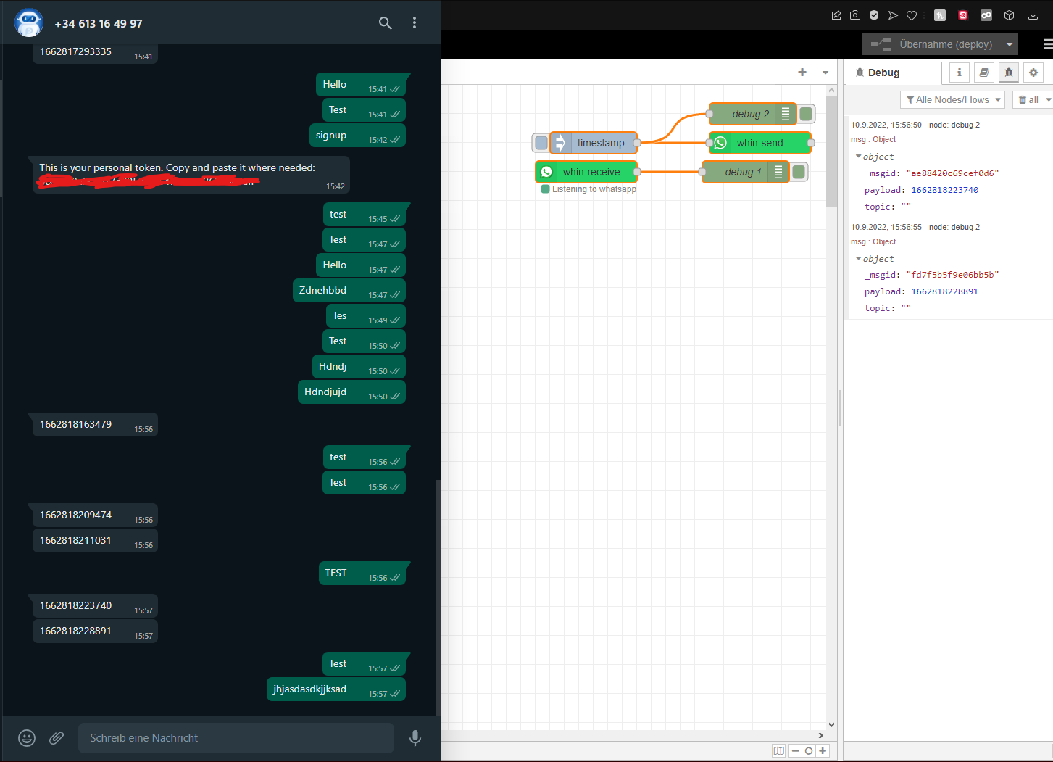Open the chat three-dot menu
This screenshot has width=1053, height=762.
[414, 22]
